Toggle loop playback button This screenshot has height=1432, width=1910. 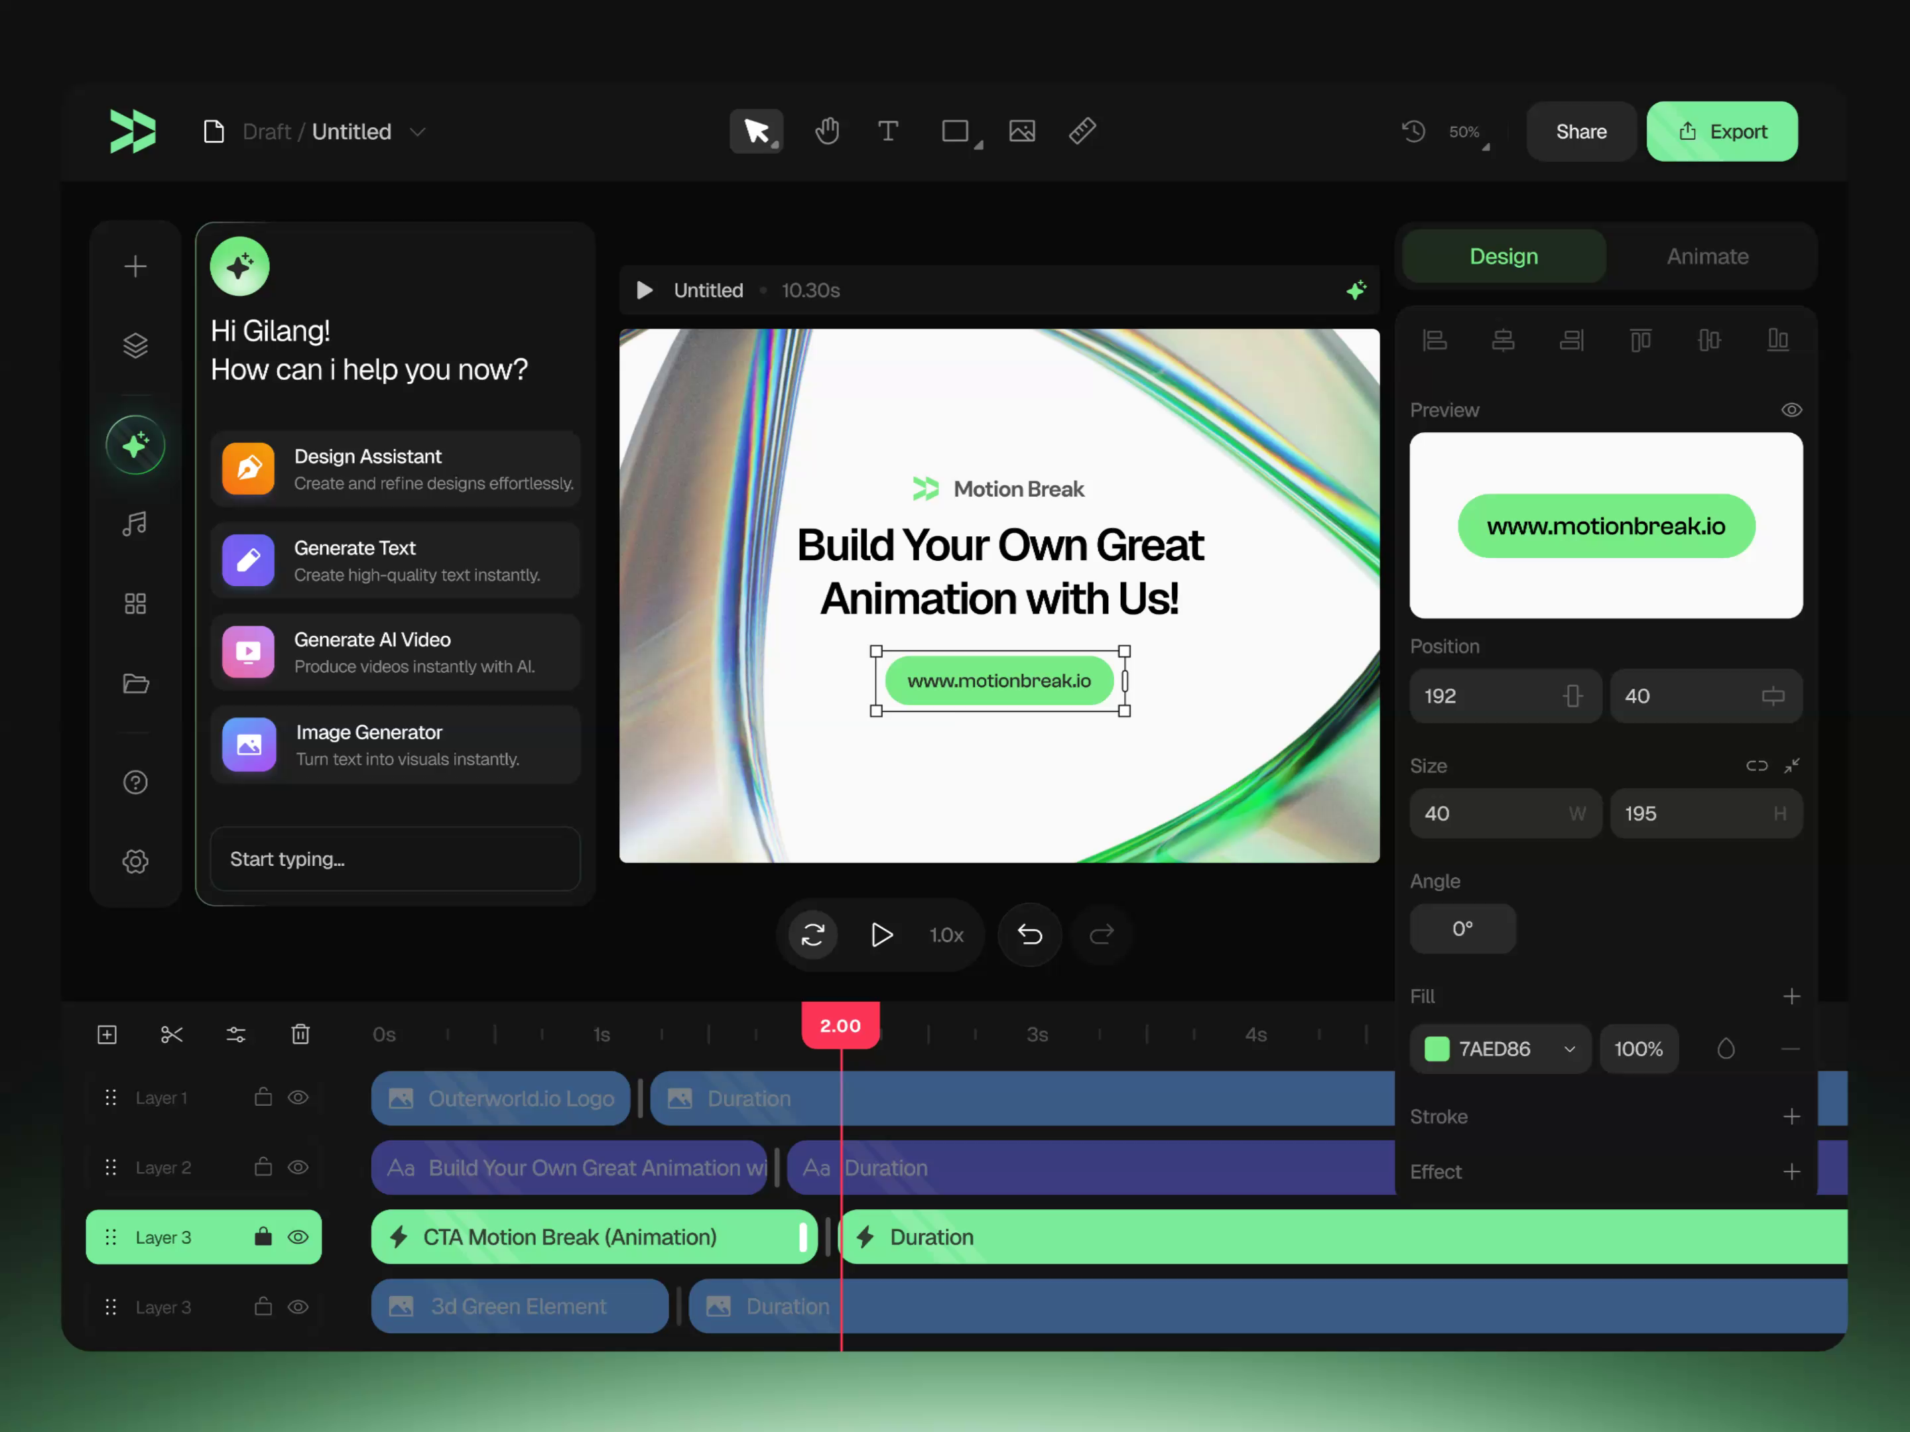click(812, 935)
